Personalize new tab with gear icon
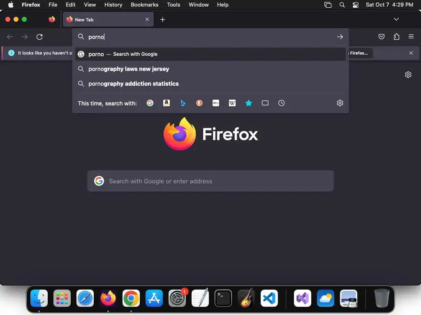This screenshot has height=315, width=421. (x=408, y=75)
